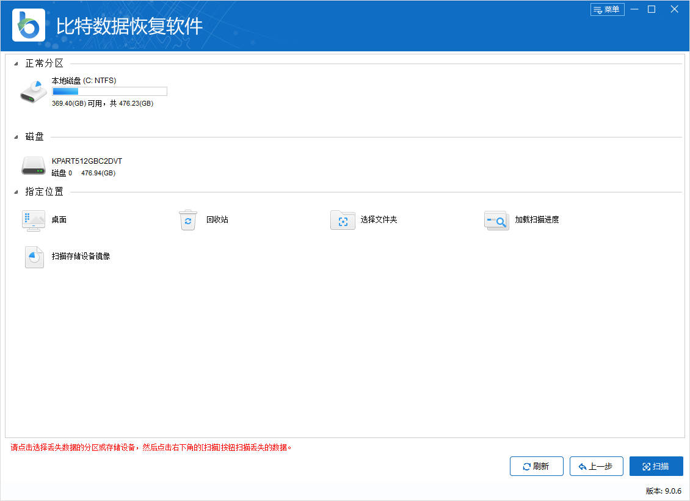Click the refresh icon inside the 刷新 button
Viewport: 690px width, 501px height.
526,466
